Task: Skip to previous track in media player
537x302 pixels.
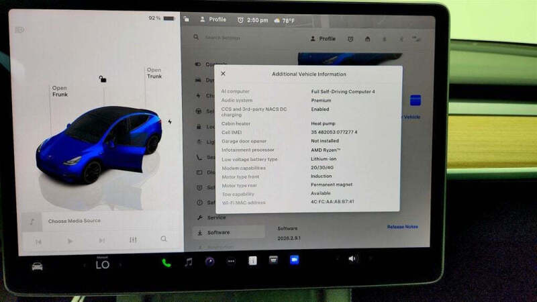Action: tap(38, 242)
